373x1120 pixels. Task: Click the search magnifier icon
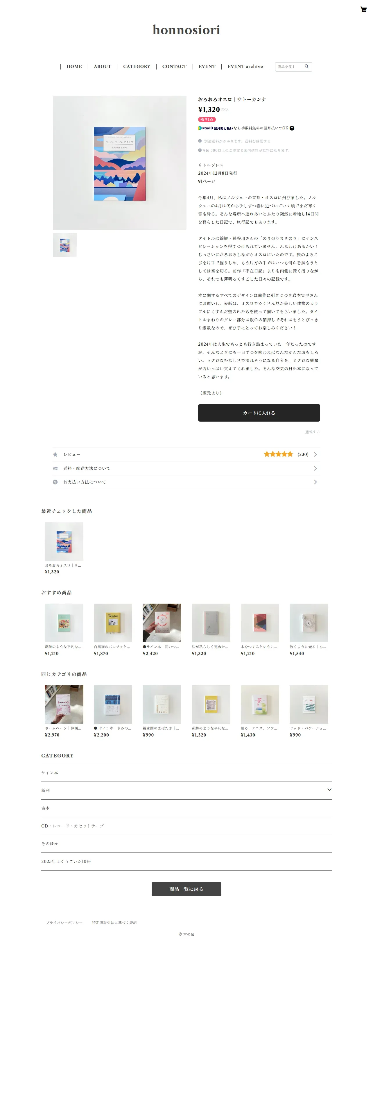[306, 67]
